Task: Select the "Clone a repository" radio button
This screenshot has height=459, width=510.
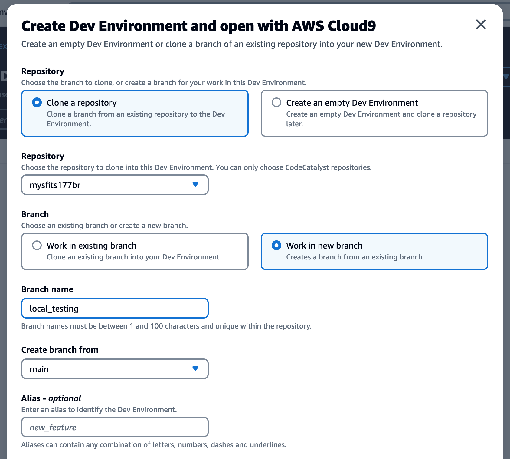Action: (x=37, y=102)
